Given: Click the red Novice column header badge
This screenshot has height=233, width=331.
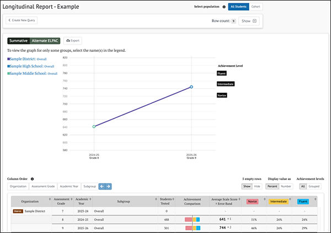Looking at the screenshot, I should (253, 202).
